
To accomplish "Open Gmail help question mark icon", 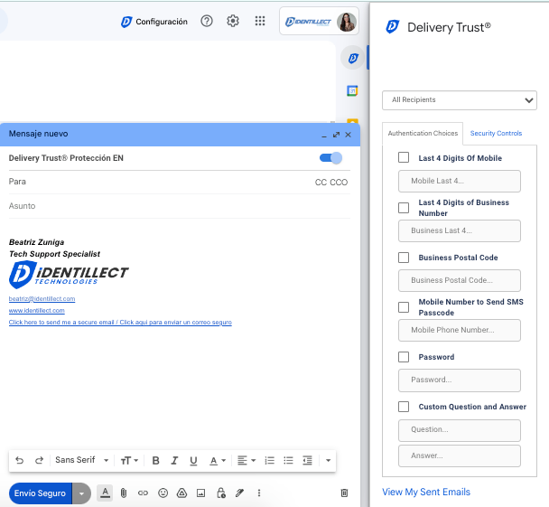I will click(x=207, y=21).
